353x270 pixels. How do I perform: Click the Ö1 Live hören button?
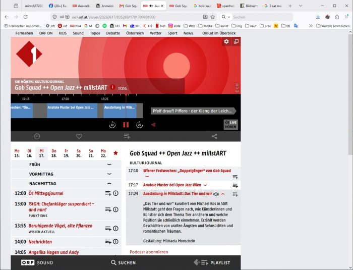pyautogui.click(x=231, y=125)
